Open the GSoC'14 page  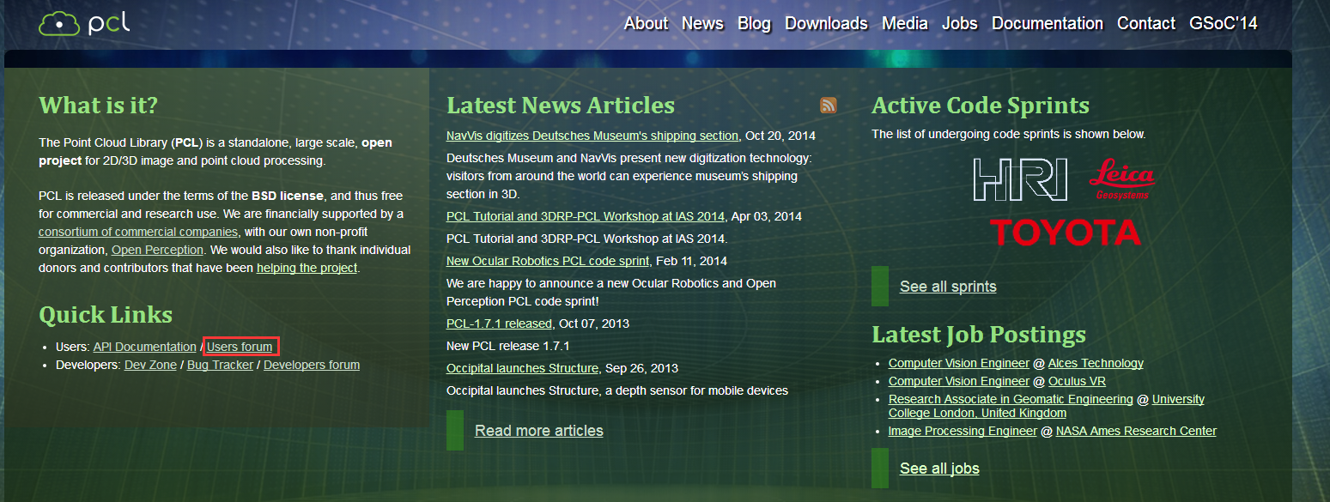point(1224,23)
